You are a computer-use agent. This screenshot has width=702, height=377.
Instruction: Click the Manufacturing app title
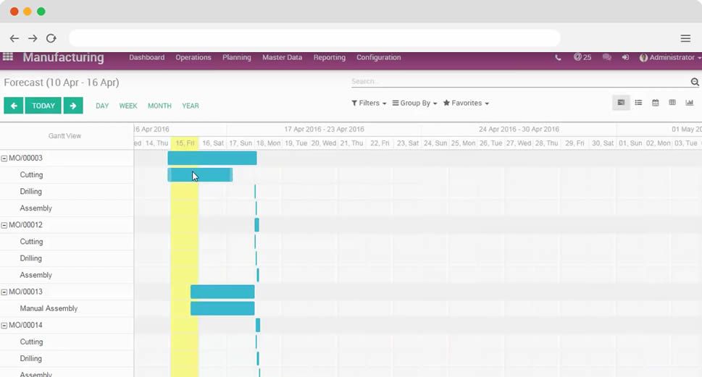coord(64,57)
